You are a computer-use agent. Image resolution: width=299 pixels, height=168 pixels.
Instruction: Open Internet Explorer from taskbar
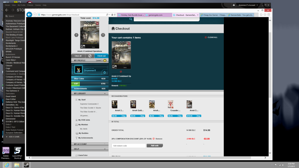pos(7,165)
